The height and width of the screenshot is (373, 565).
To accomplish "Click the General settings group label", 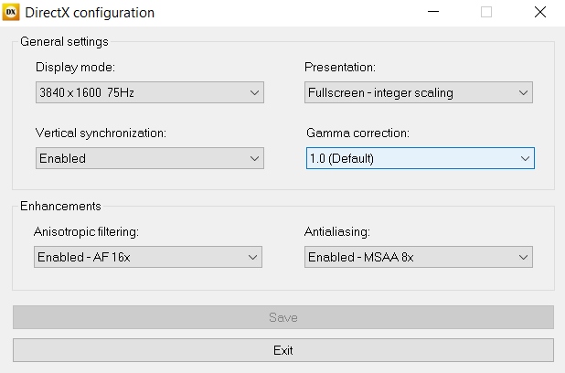I will [x=64, y=42].
